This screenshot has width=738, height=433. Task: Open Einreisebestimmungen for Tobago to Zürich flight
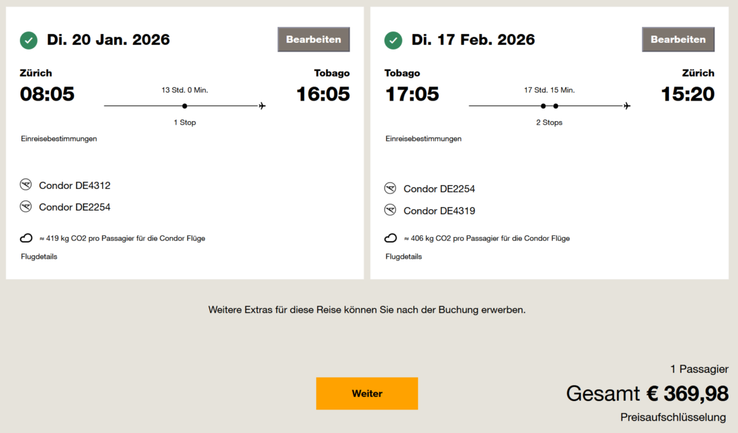pyautogui.click(x=423, y=139)
